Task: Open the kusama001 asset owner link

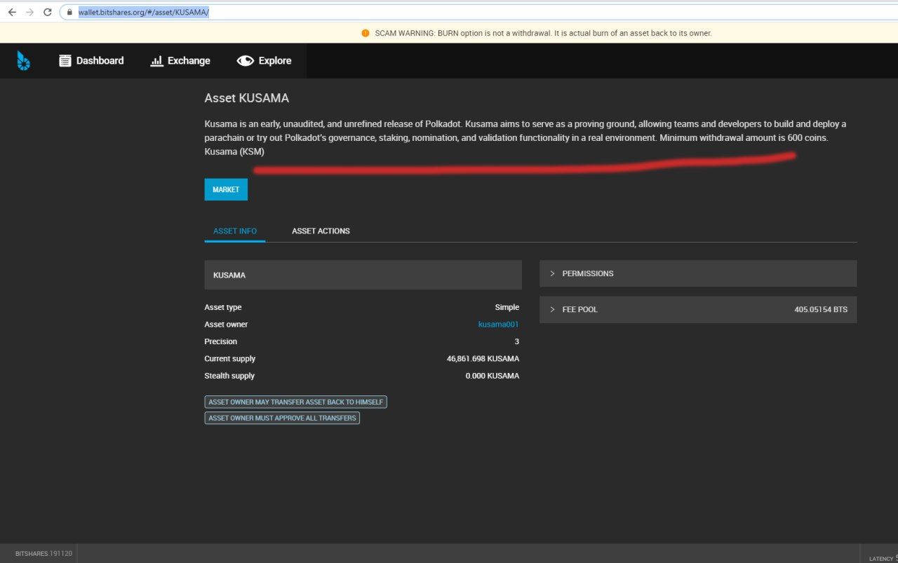Action: pyautogui.click(x=498, y=325)
